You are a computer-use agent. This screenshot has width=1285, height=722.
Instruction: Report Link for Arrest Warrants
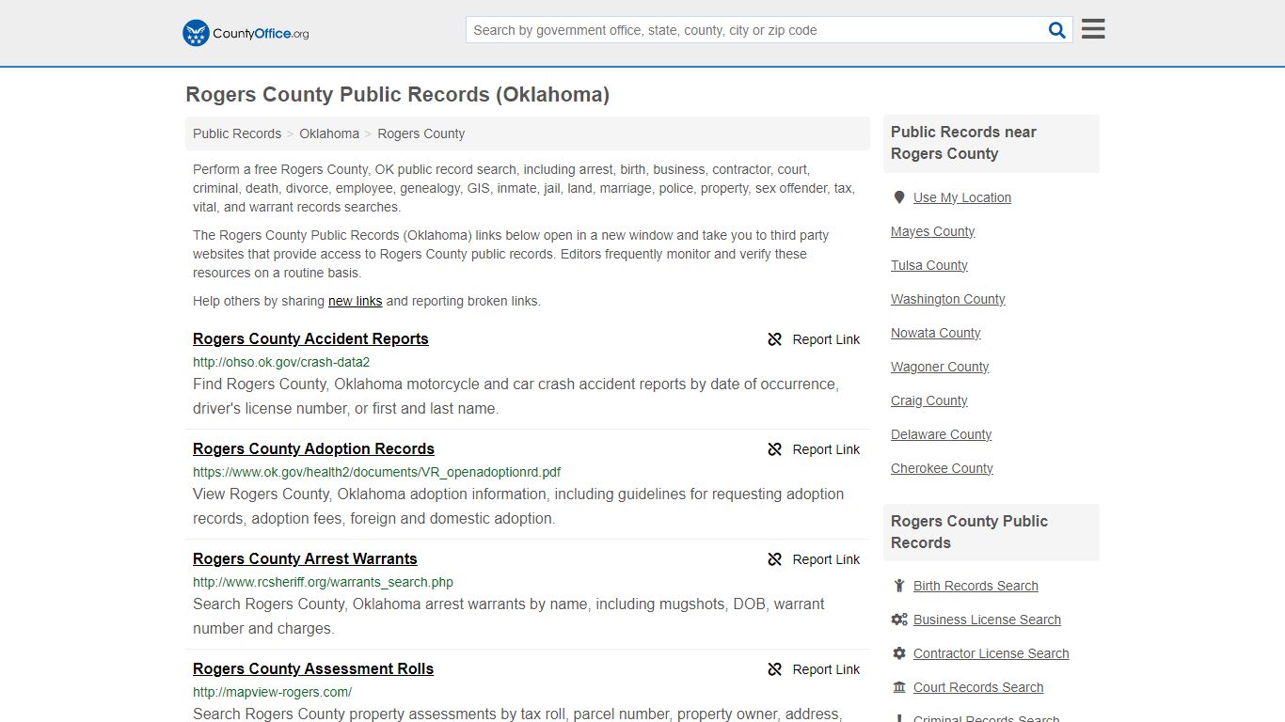pos(826,559)
